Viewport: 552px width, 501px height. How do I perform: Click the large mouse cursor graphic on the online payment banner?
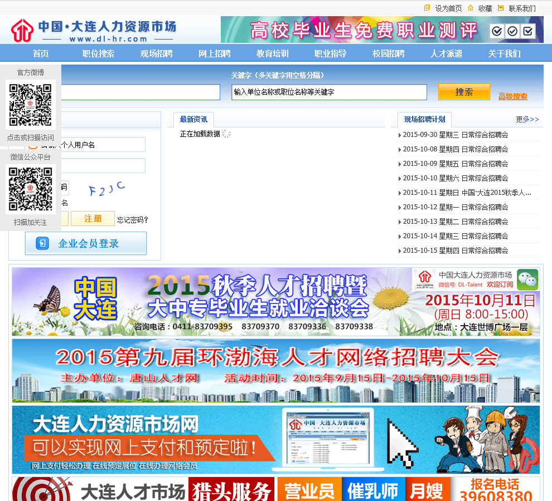[403, 443]
